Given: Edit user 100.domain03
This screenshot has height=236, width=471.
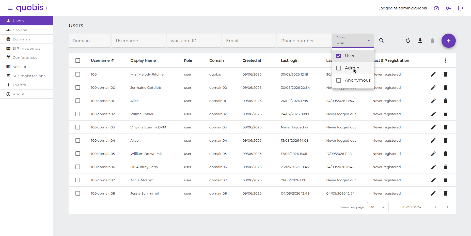Looking at the screenshot, I should tap(433, 127).
